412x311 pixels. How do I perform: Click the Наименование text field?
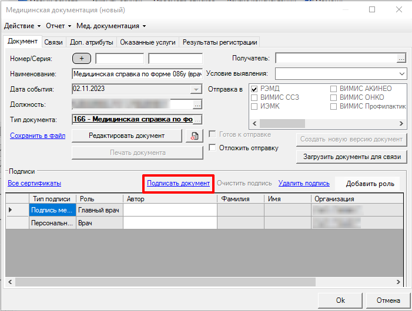click(137, 74)
